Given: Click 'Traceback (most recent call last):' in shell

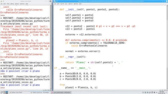Looking at the screenshot, I should point(24,26).
